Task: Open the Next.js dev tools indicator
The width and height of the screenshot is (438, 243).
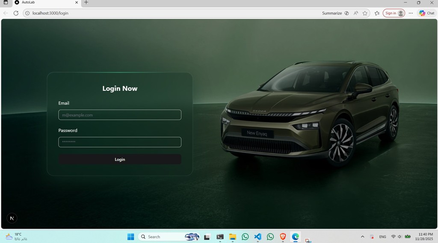Action: (x=12, y=218)
